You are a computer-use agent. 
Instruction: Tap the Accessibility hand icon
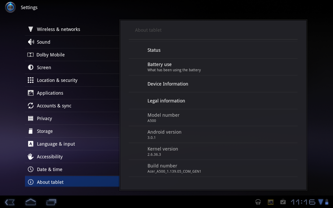[x=31, y=157]
